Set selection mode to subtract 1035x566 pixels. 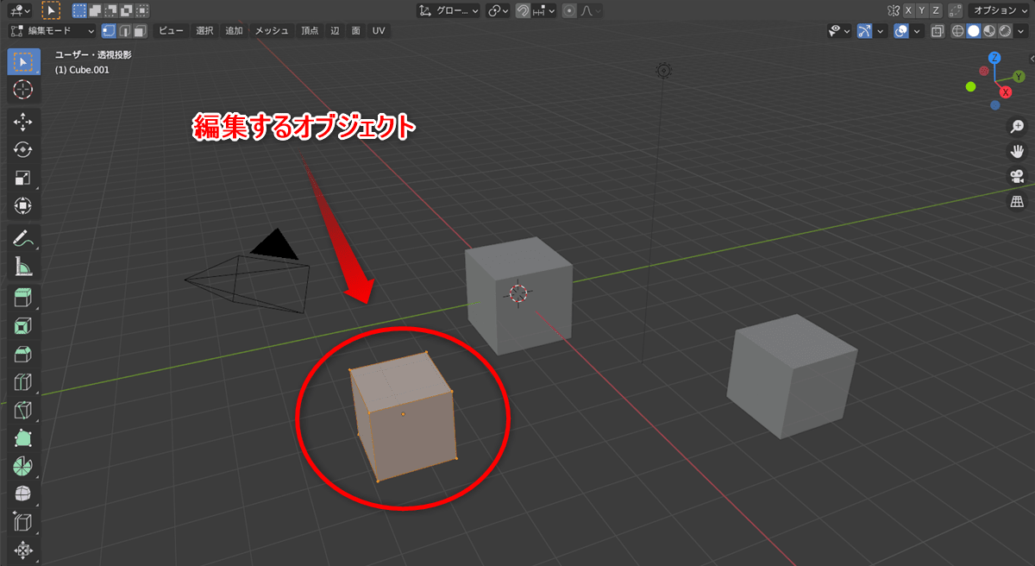coord(110,10)
